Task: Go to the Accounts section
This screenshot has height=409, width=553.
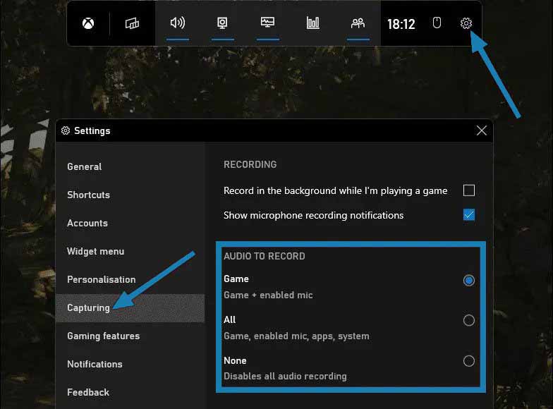Action: tap(87, 224)
